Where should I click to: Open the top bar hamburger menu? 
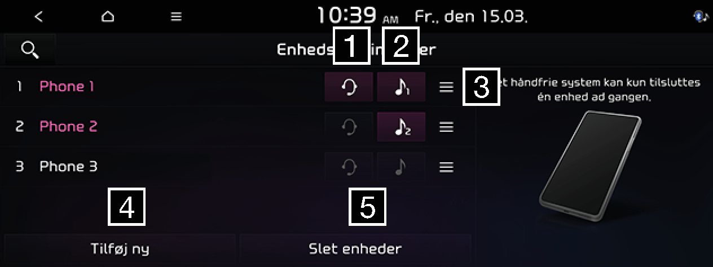coord(177,17)
